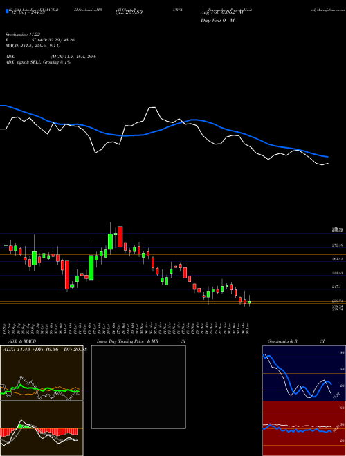
Task: Click the "ADX signal: SELL Growing @ 1%" text
Action: (x=38, y=62)
